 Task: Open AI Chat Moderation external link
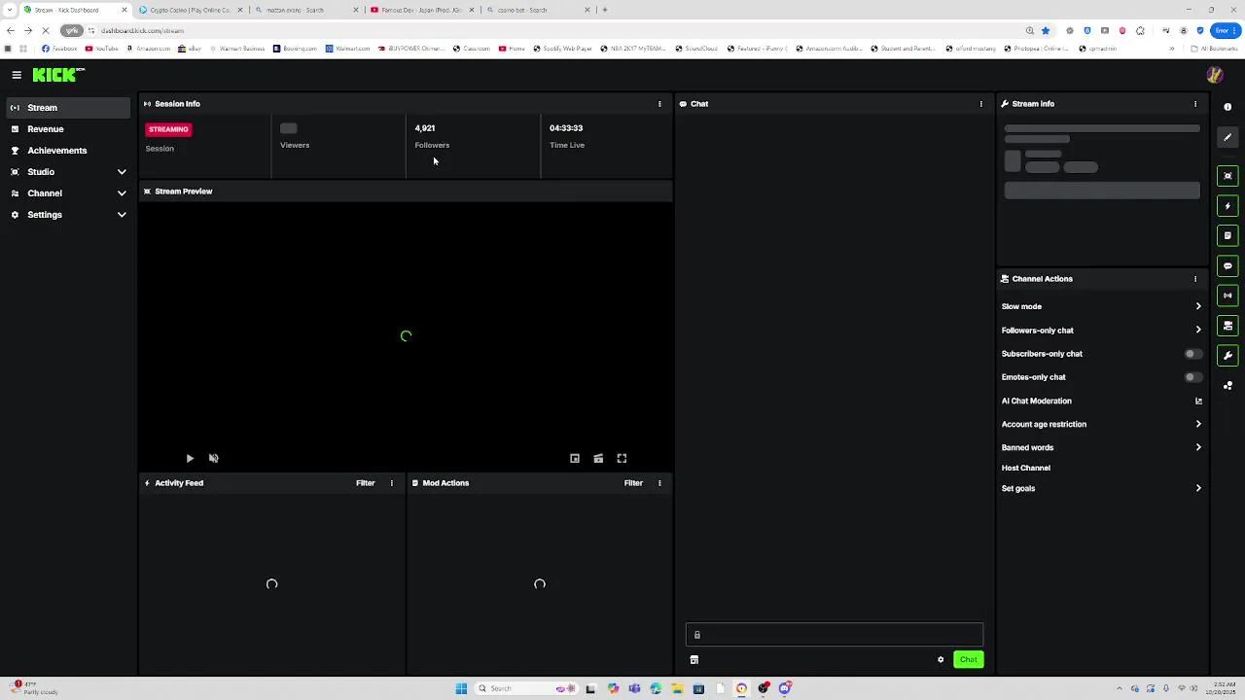[1198, 401]
